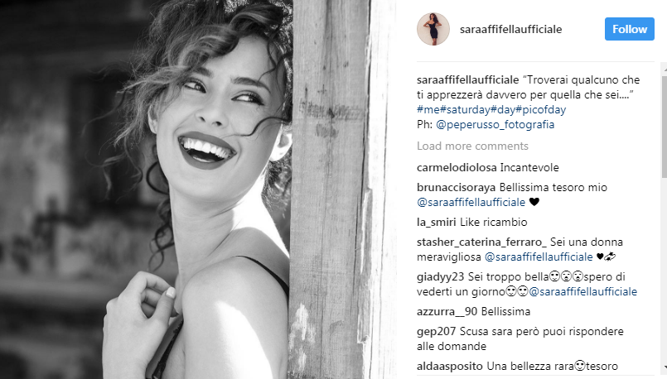Screen dimensions: 667x379
Task: Open saraaffifellaufficiale username in post header
Action: (x=510, y=29)
